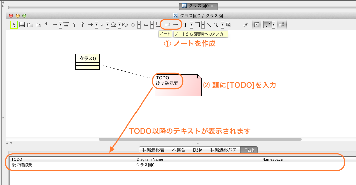This screenshot has height=185, width=356.
Task: Select the note anchor dotted-line tool
Action: click(176, 25)
